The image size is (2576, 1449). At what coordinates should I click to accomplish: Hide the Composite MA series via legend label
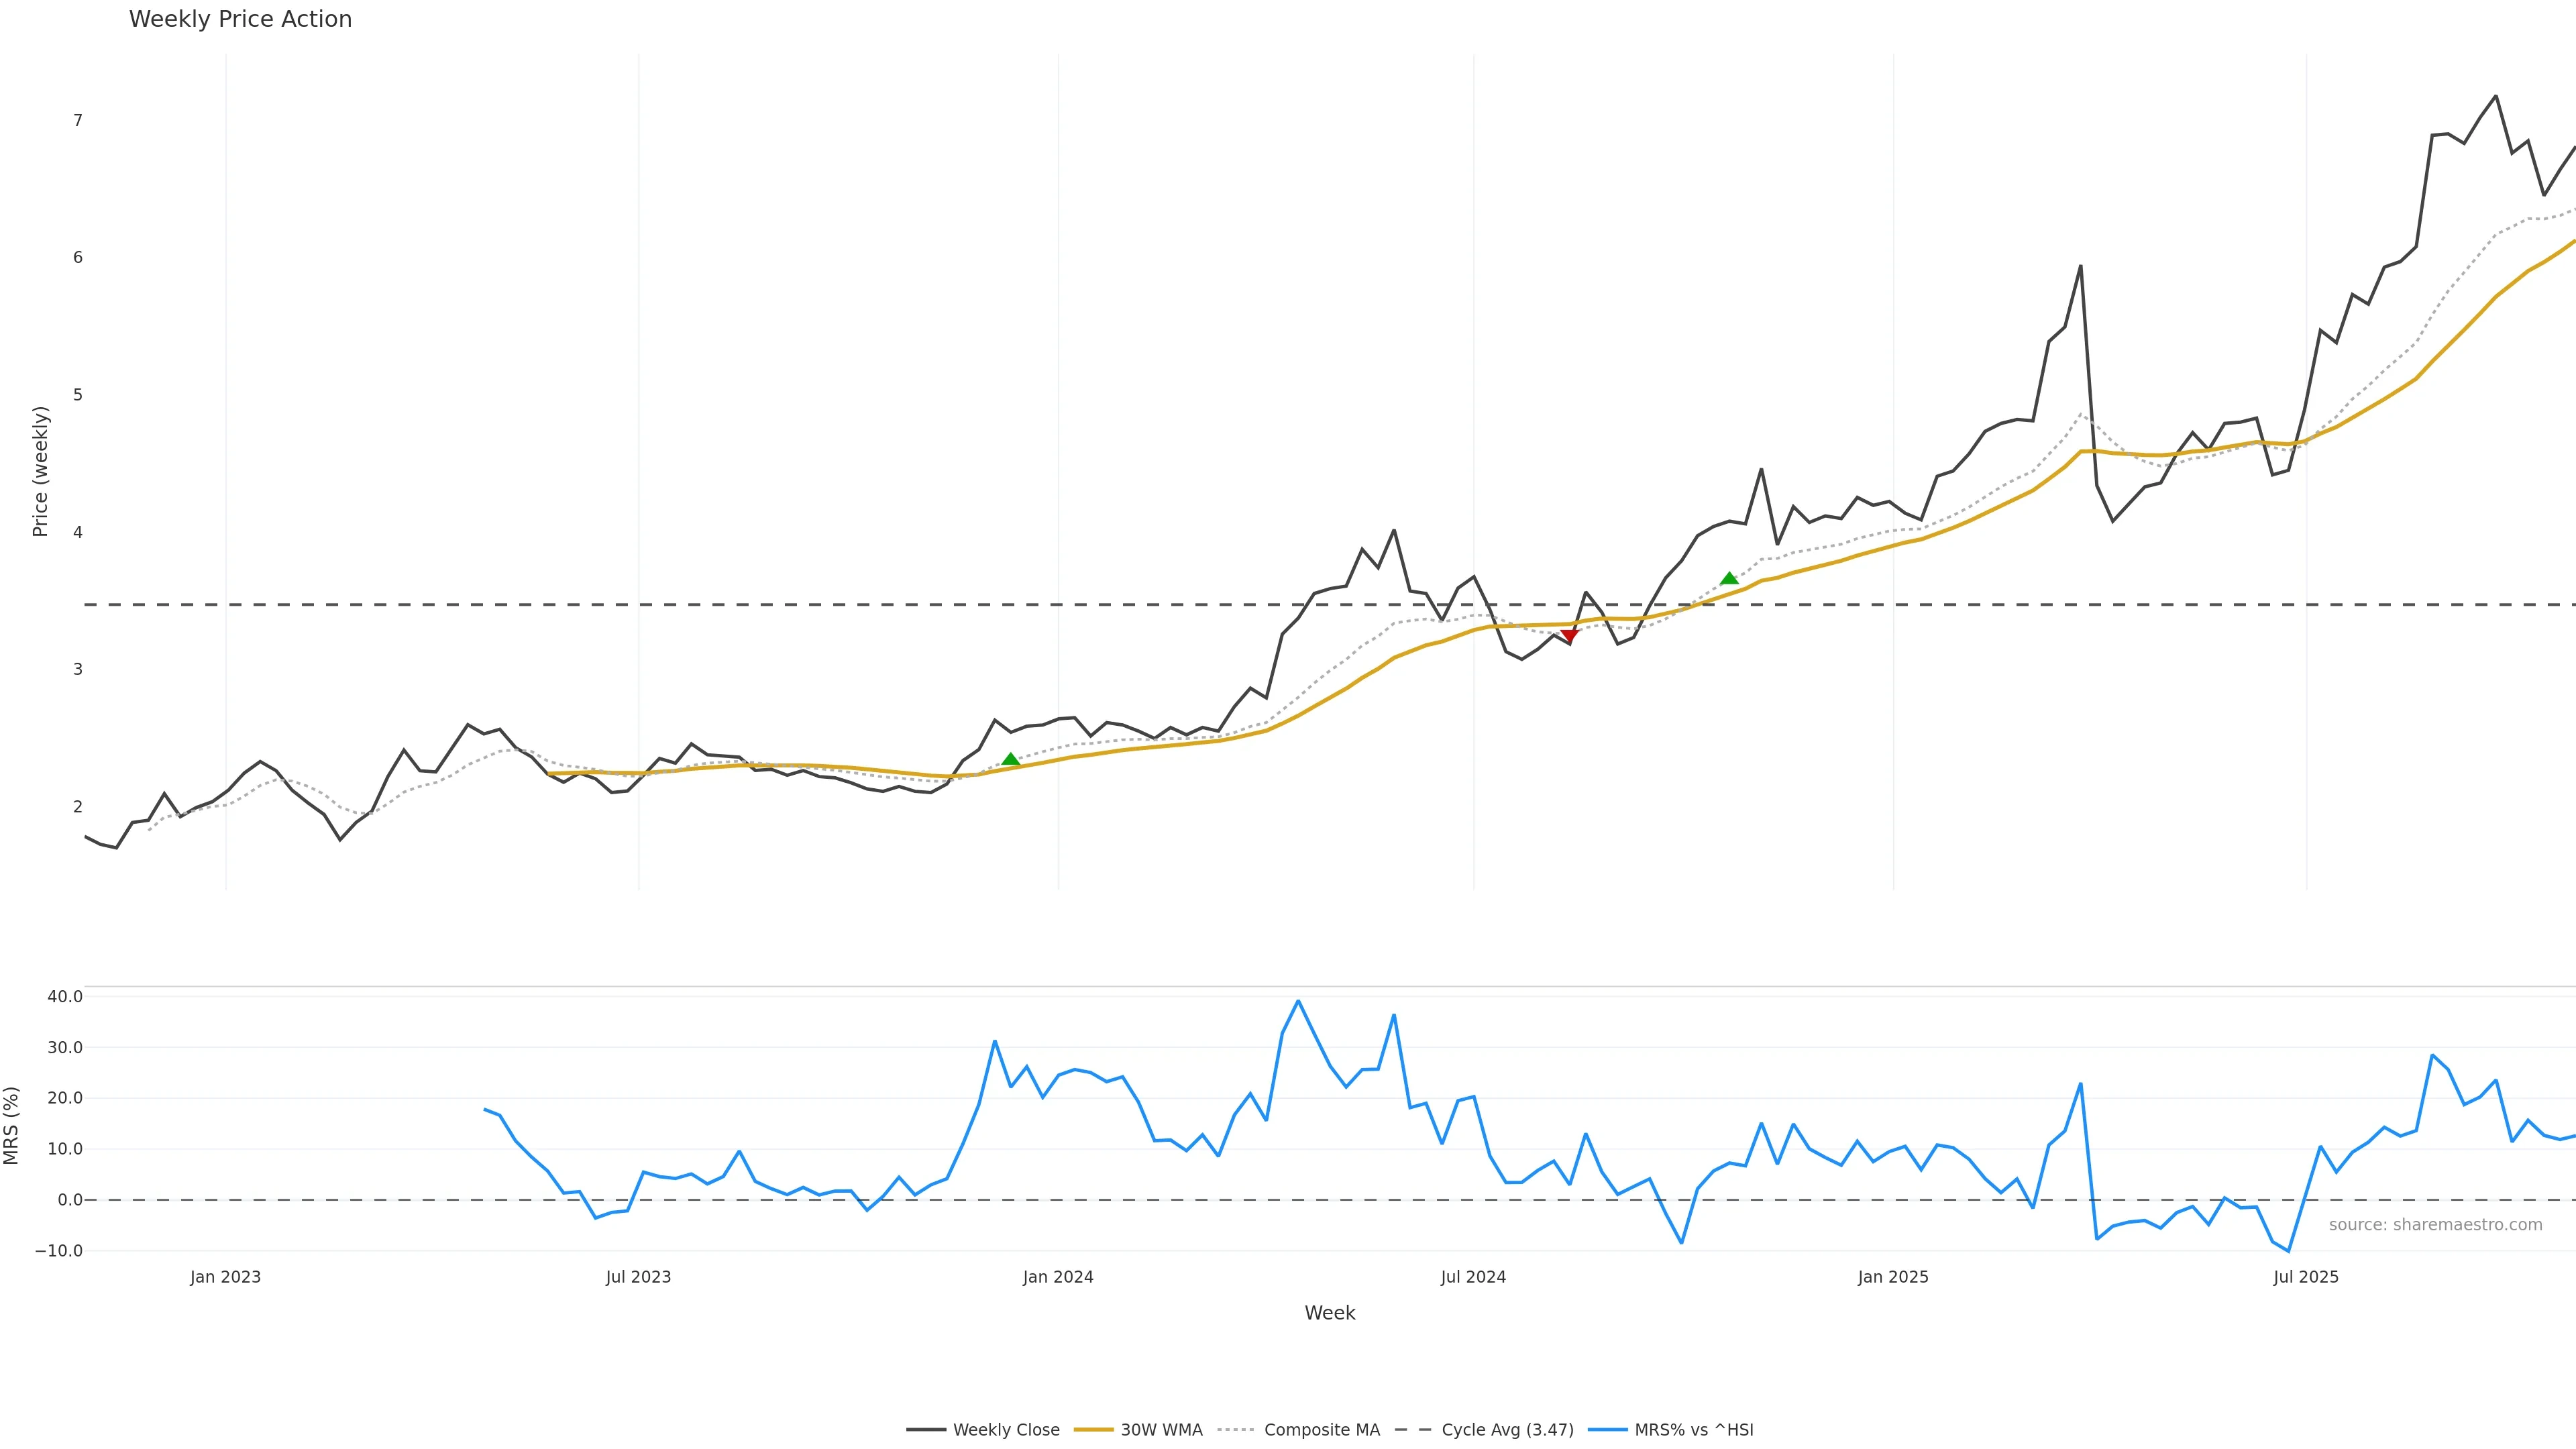[x=1321, y=1430]
